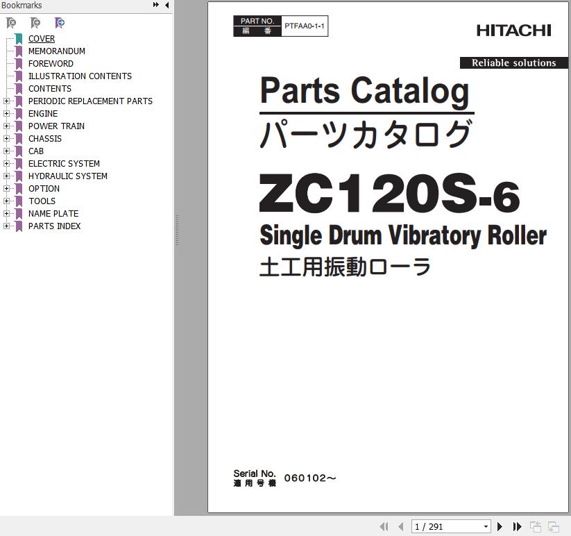The image size is (571, 536).
Task: Click the FOREWORD bookmark ribbon icon
Action: tap(19, 64)
